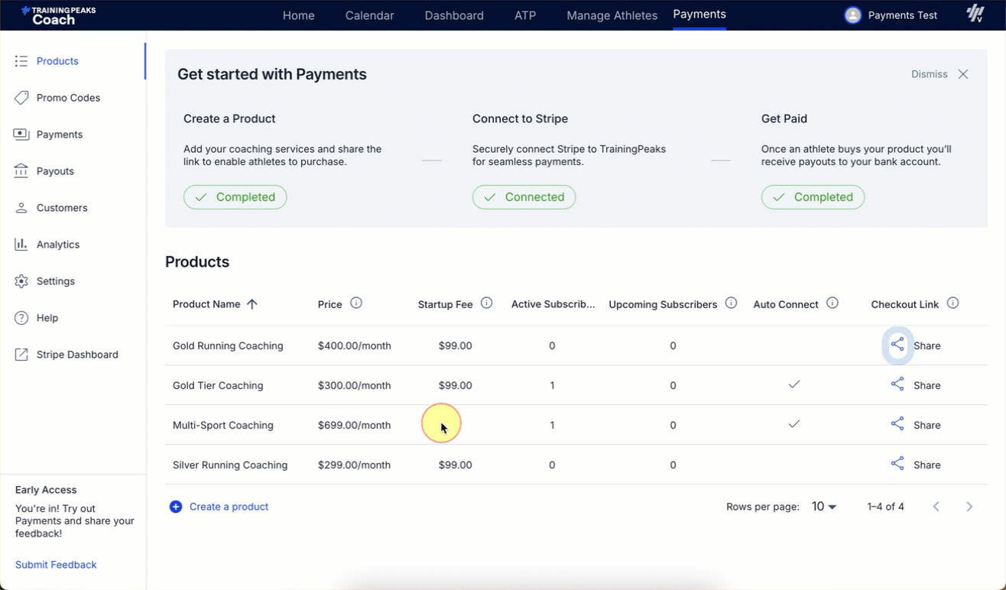The image size is (1006, 590).
Task: Click the Silver Running Coaching product name
Action: tap(230, 465)
